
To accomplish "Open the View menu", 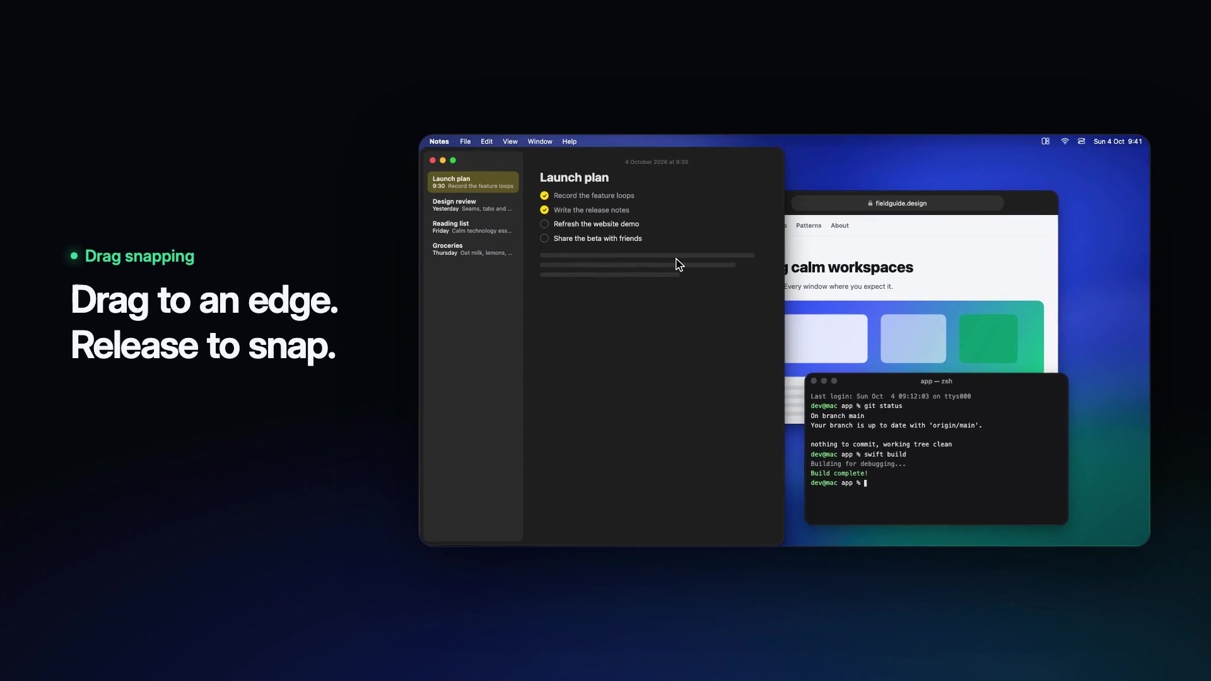I will click(510, 141).
